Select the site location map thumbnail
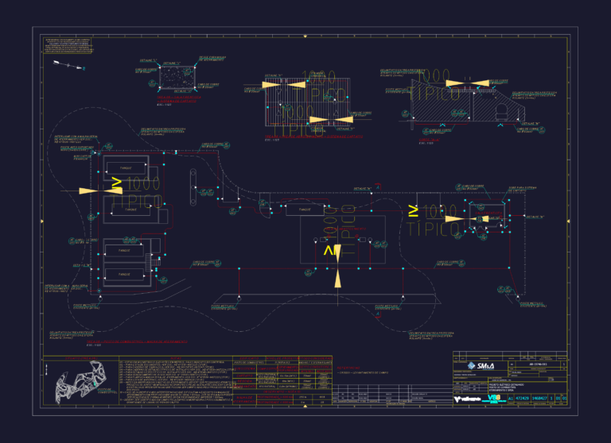The width and height of the screenshot is (611, 443). click(x=80, y=383)
